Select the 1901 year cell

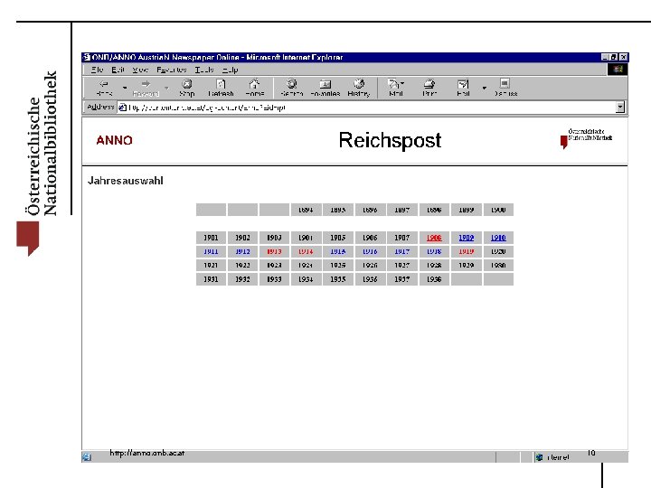(211, 238)
